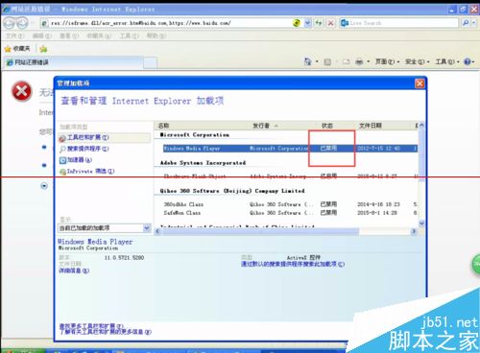Open the 安全(S) command bar menu
The height and width of the screenshot is (353, 480).
click(418, 61)
